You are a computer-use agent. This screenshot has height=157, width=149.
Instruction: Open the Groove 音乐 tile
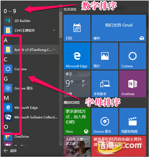click(105, 121)
